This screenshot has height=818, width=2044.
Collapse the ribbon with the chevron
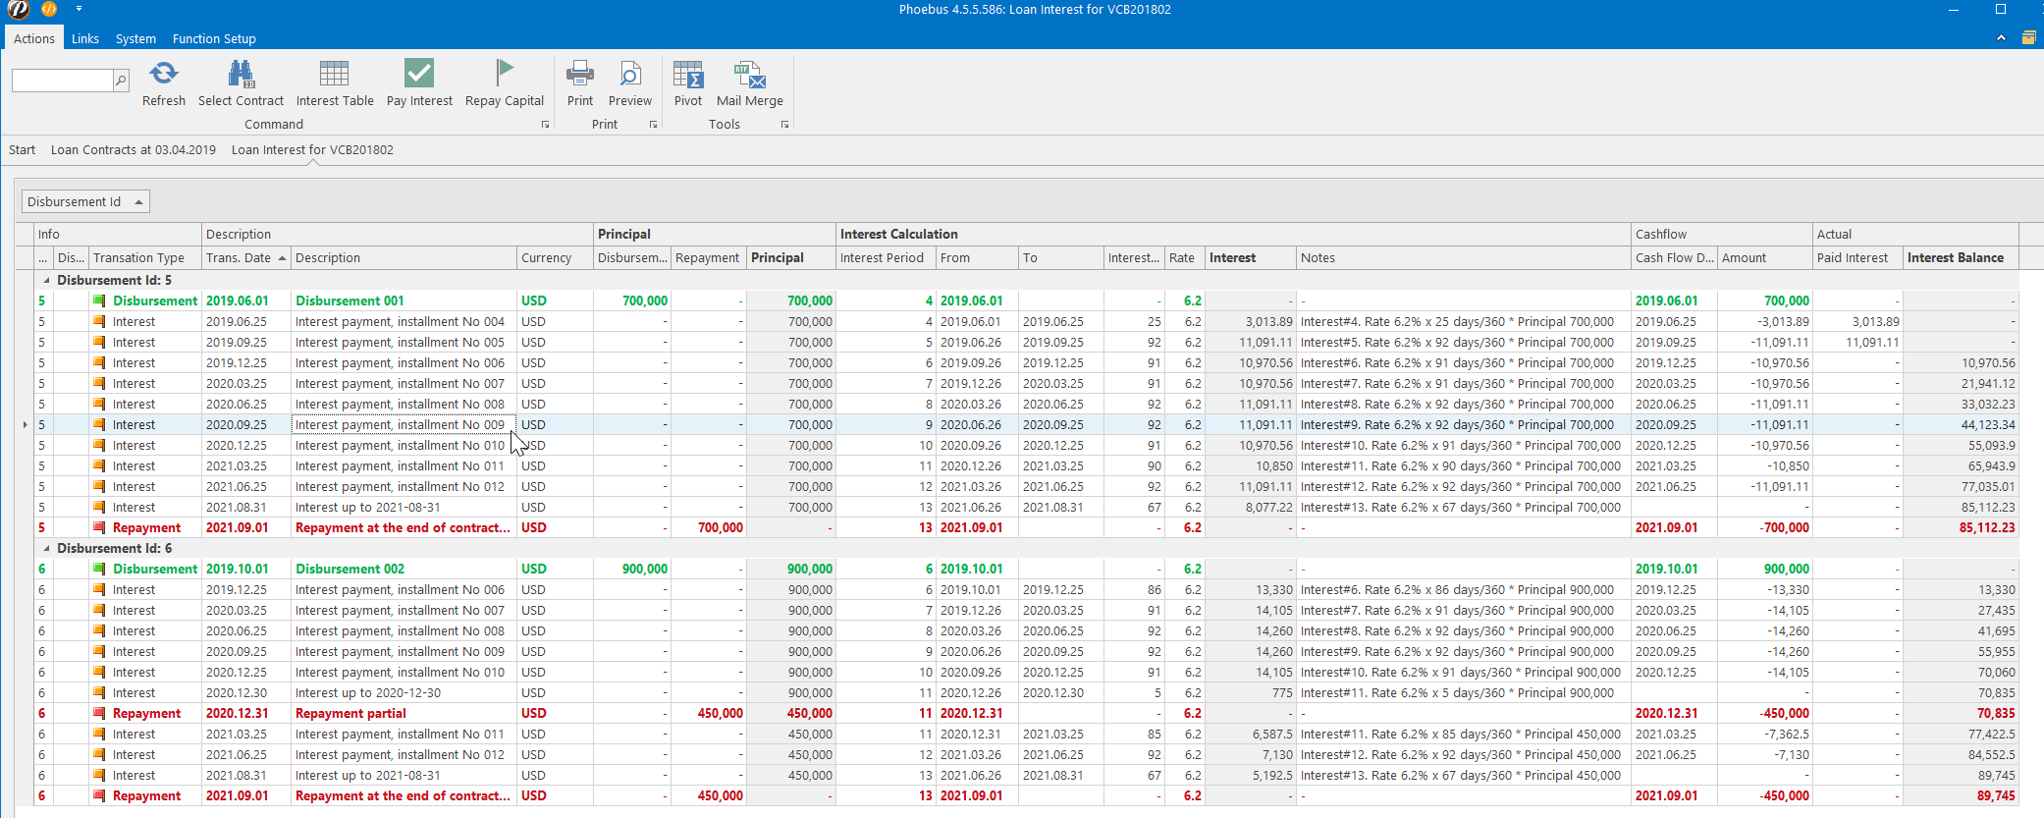pyautogui.click(x=2001, y=38)
